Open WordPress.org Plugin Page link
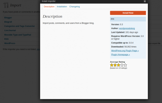162x103 pixels. pos(125,51)
